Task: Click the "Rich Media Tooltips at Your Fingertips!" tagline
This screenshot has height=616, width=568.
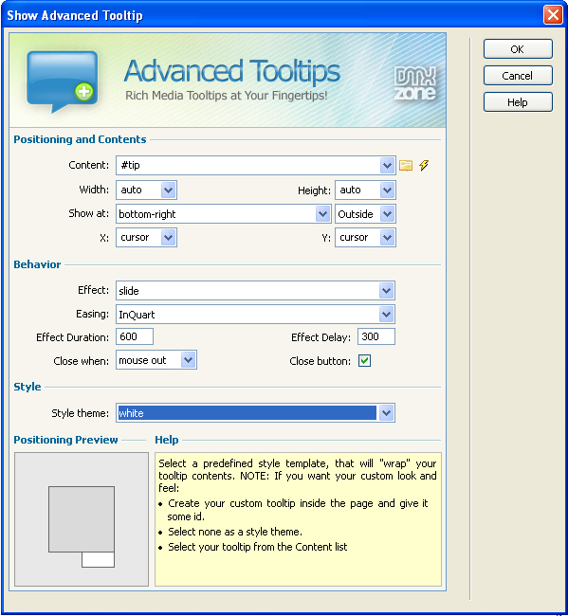Action: (x=226, y=96)
